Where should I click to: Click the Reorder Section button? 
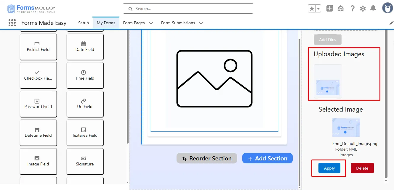click(x=207, y=158)
